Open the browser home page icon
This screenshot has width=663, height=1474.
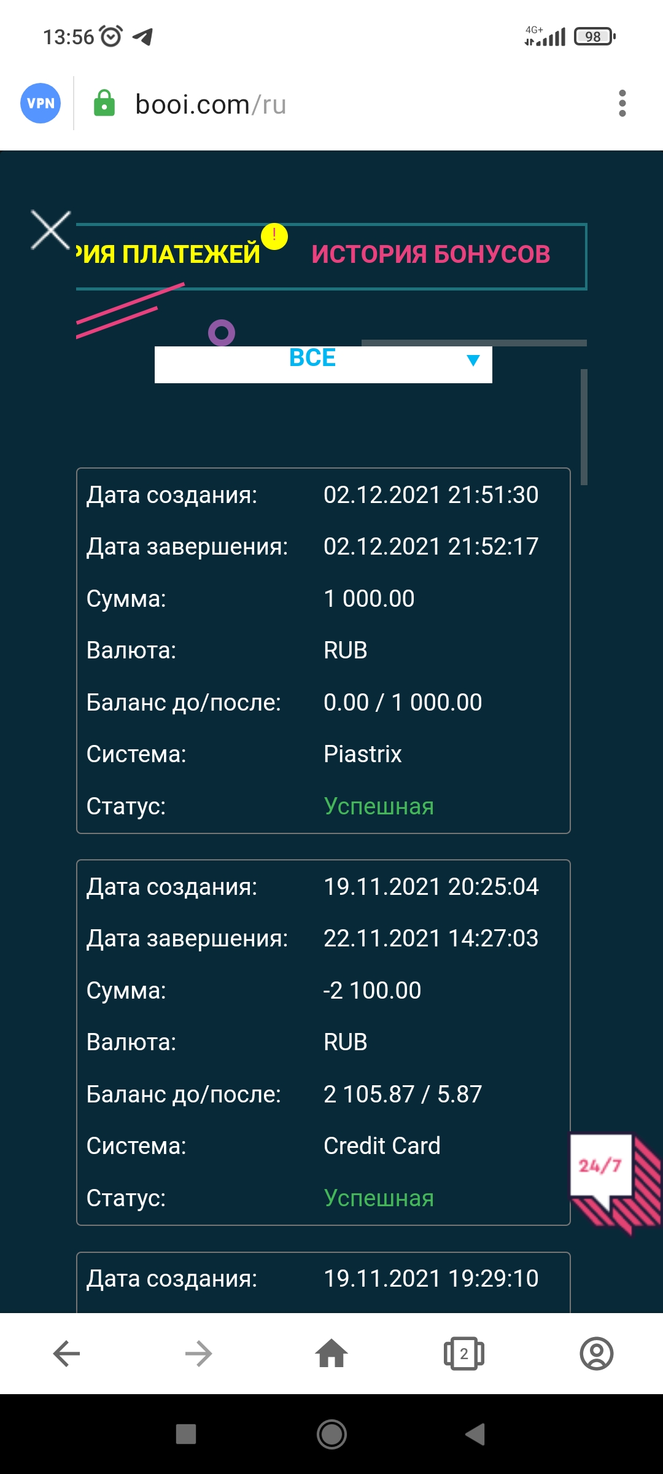(331, 1354)
